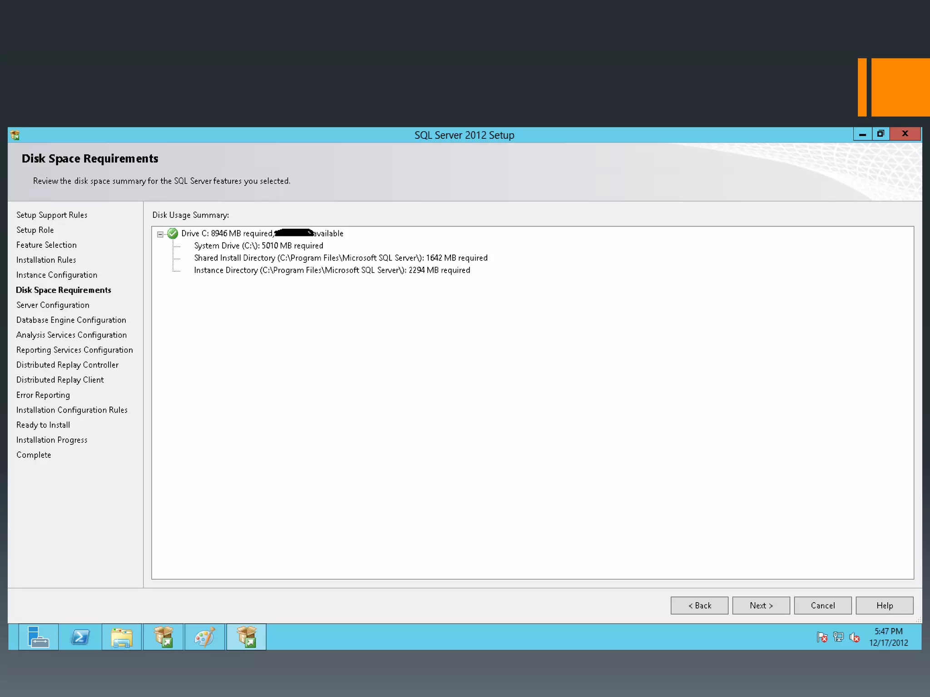Click the Action Center flag icon
Screen dimensions: 930x697
821,637
